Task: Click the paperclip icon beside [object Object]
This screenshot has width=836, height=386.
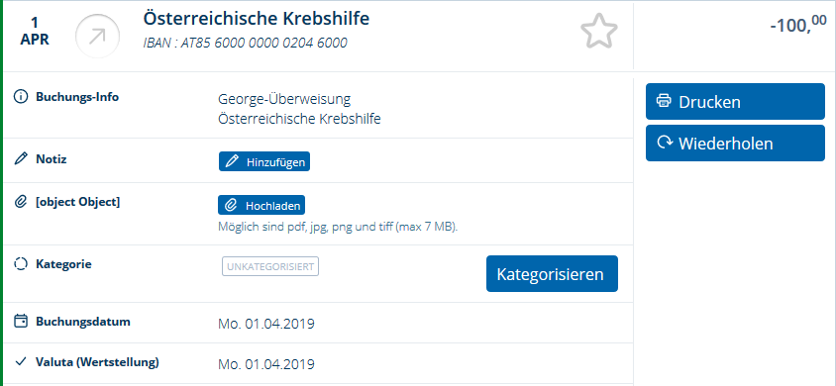Action: [21, 202]
